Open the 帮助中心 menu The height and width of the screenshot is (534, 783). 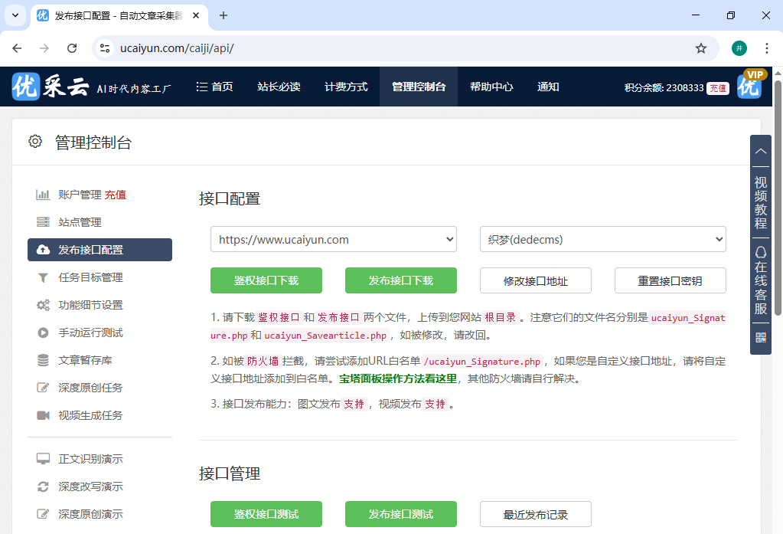pos(491,87)
